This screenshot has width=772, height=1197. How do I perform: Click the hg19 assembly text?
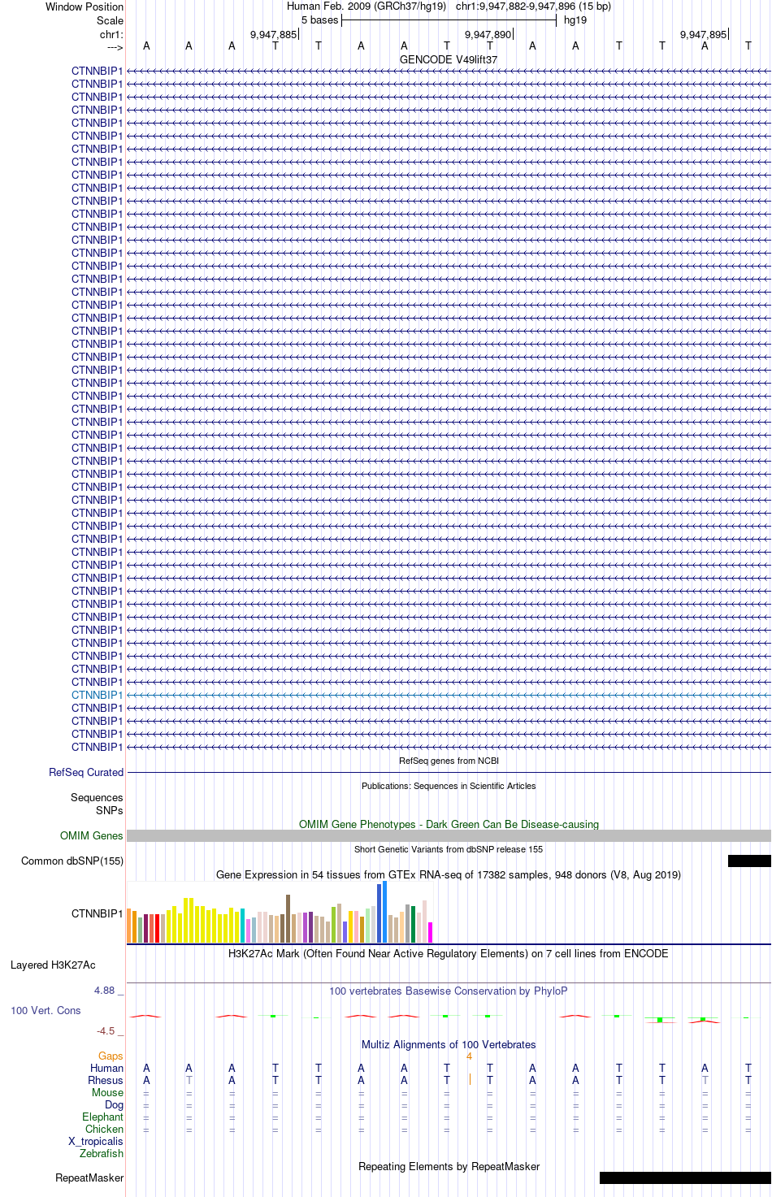coord(575,20)
